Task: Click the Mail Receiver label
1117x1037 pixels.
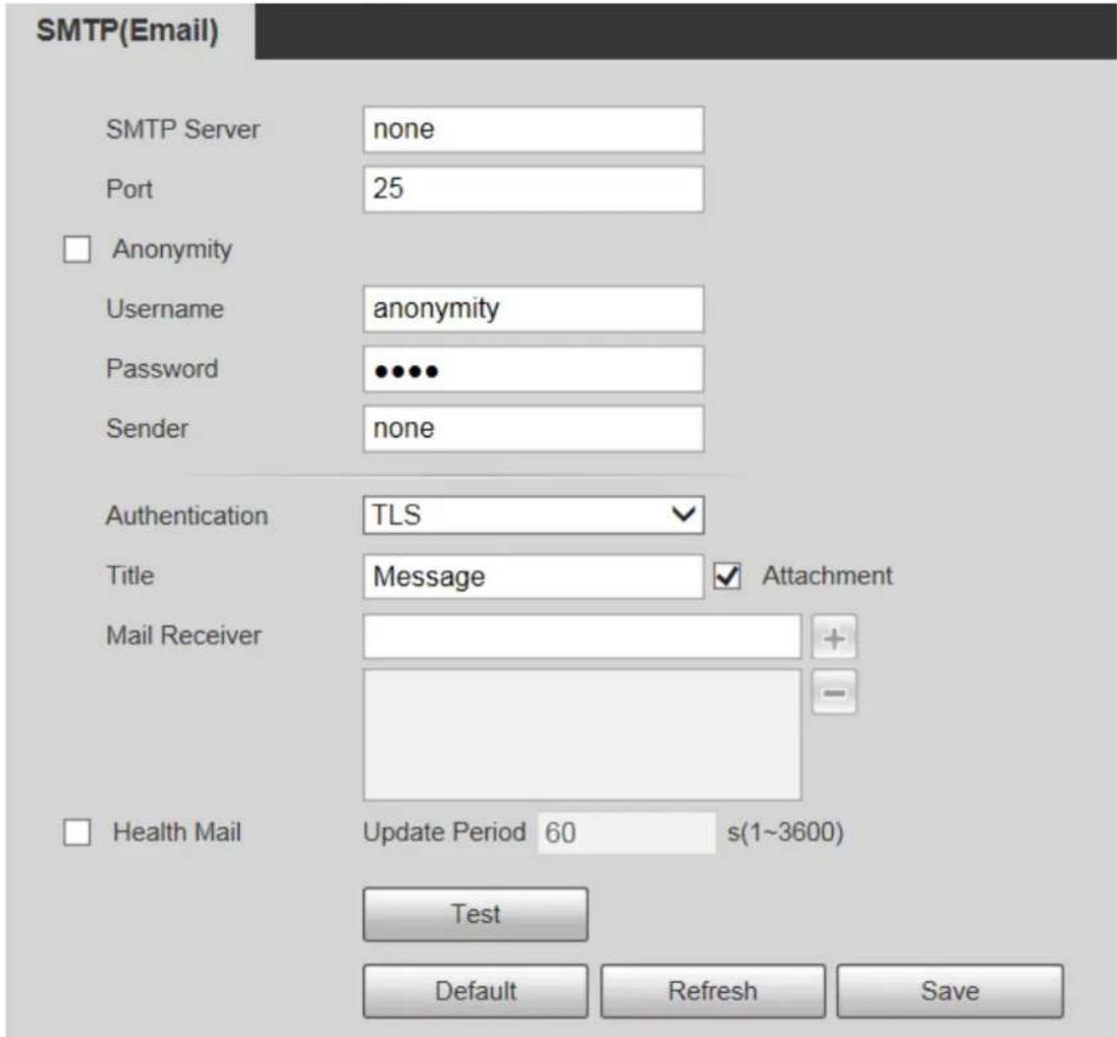Action: (x=184, y=635)
